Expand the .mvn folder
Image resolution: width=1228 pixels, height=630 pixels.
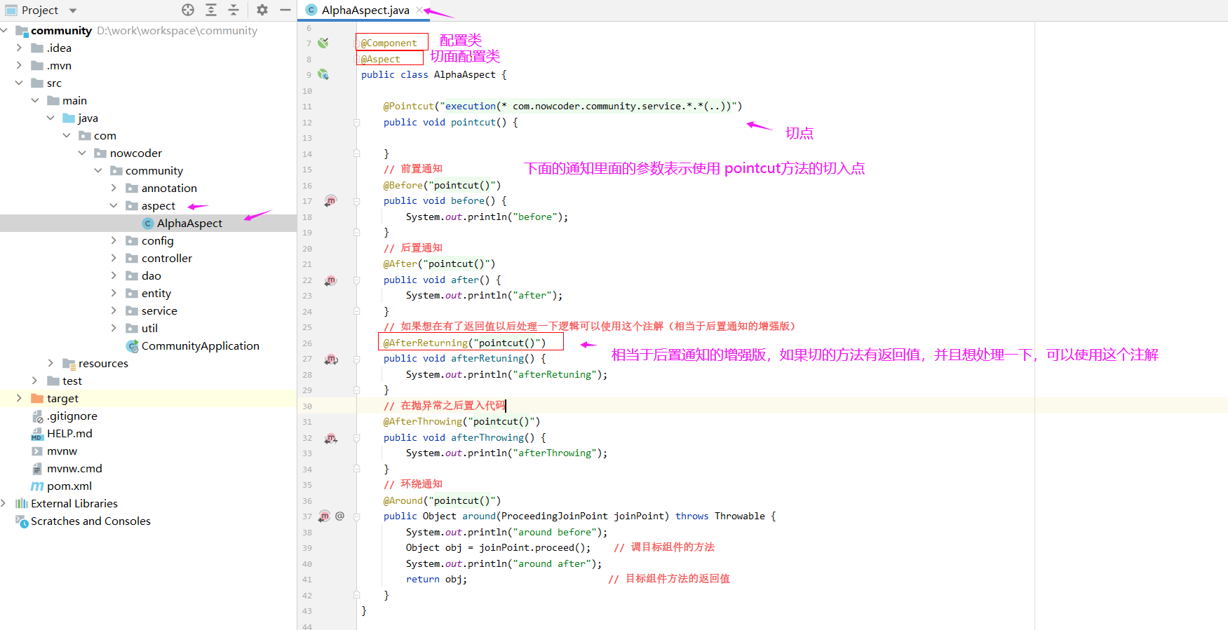(x=19, y=65)
